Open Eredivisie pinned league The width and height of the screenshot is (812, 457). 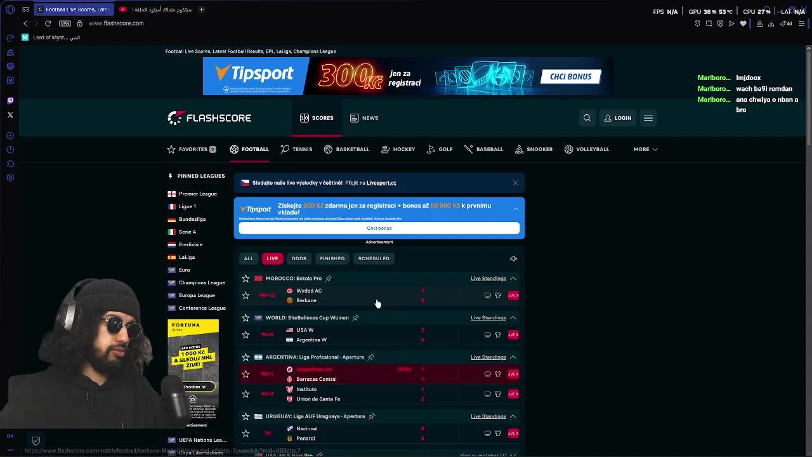185,244
